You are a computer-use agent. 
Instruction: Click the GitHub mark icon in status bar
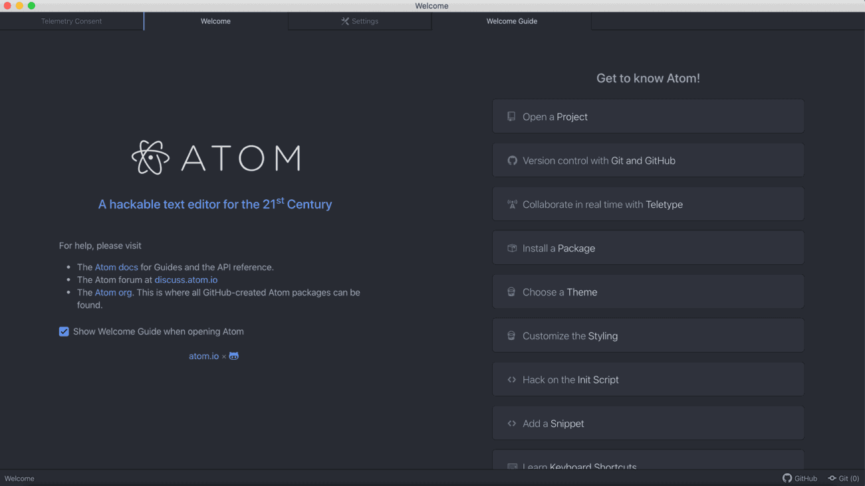pyautogui.click(x=787, y=478)
